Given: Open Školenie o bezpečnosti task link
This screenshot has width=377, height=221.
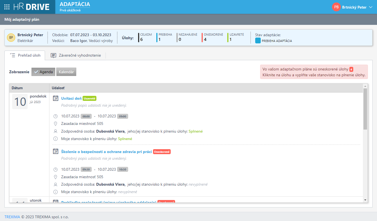Looking at the screenshot, I should [106, 151].
